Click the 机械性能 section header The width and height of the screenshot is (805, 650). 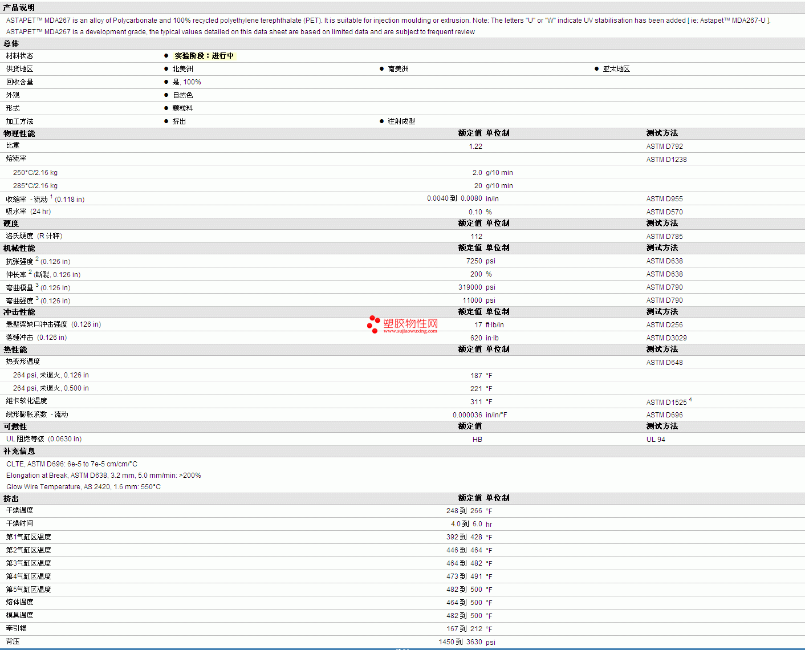[19, 248]
